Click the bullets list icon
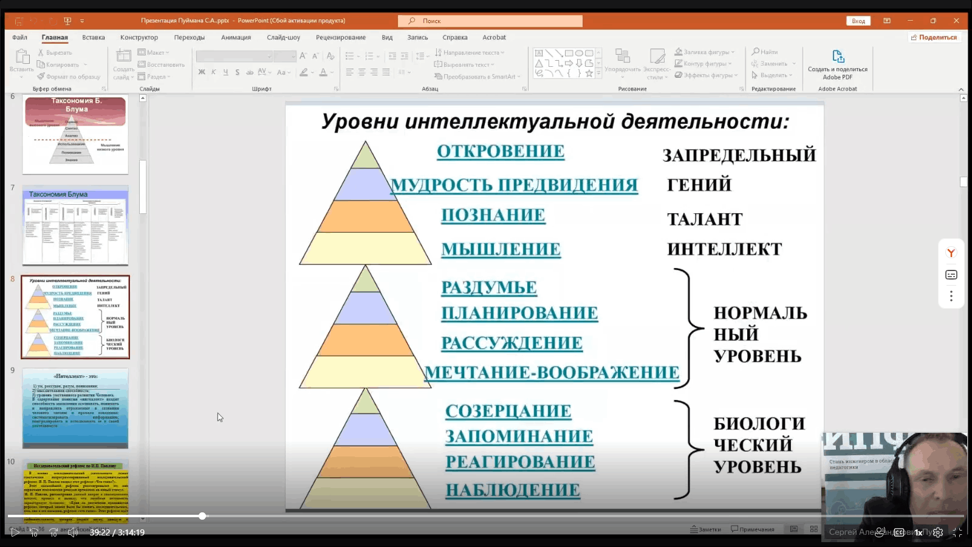The image size is (972, 547). pos(349,56)
